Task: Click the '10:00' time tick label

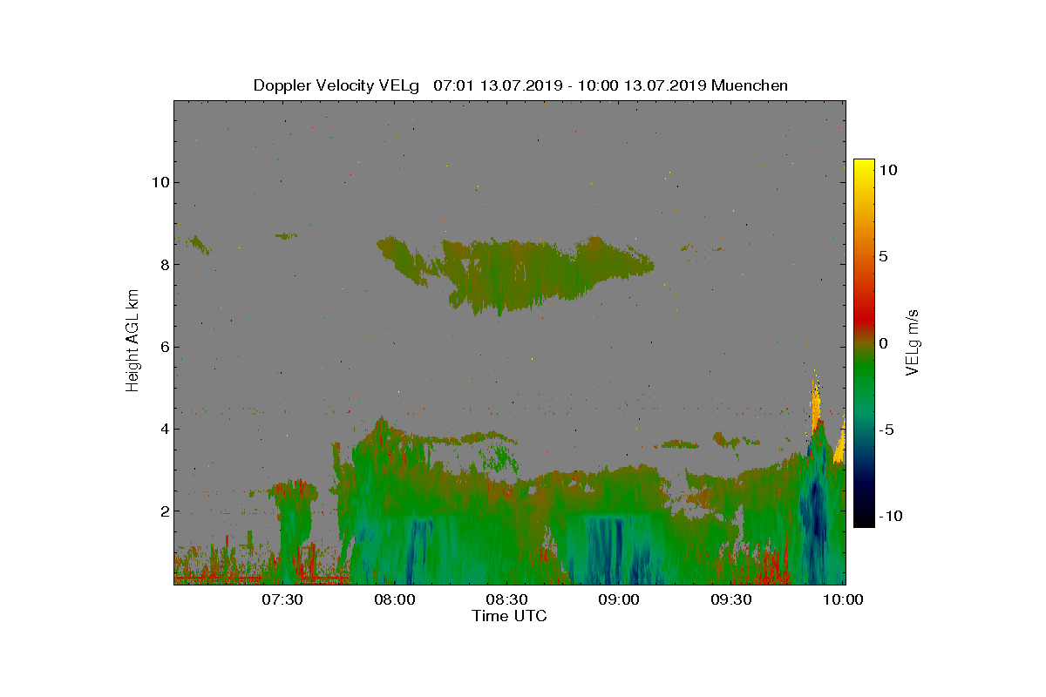Action: (843, 599)
